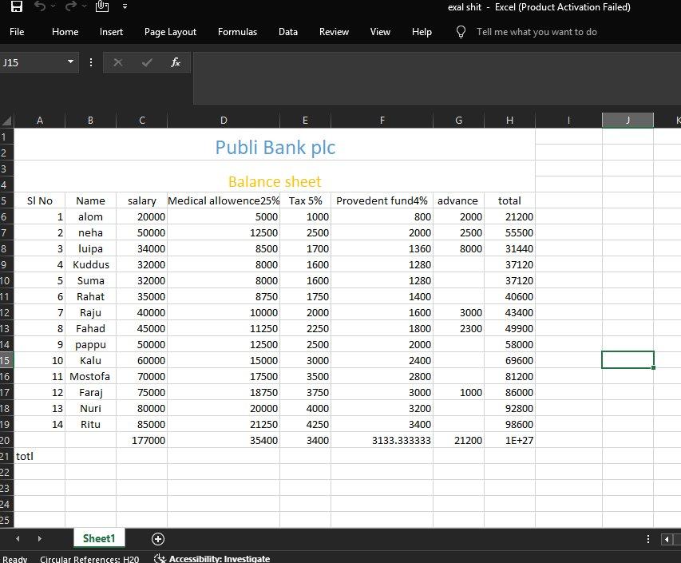Viewport: 681px width, 563px height.
Task: Open the View ribbon tab
Action: pos(380,32)
